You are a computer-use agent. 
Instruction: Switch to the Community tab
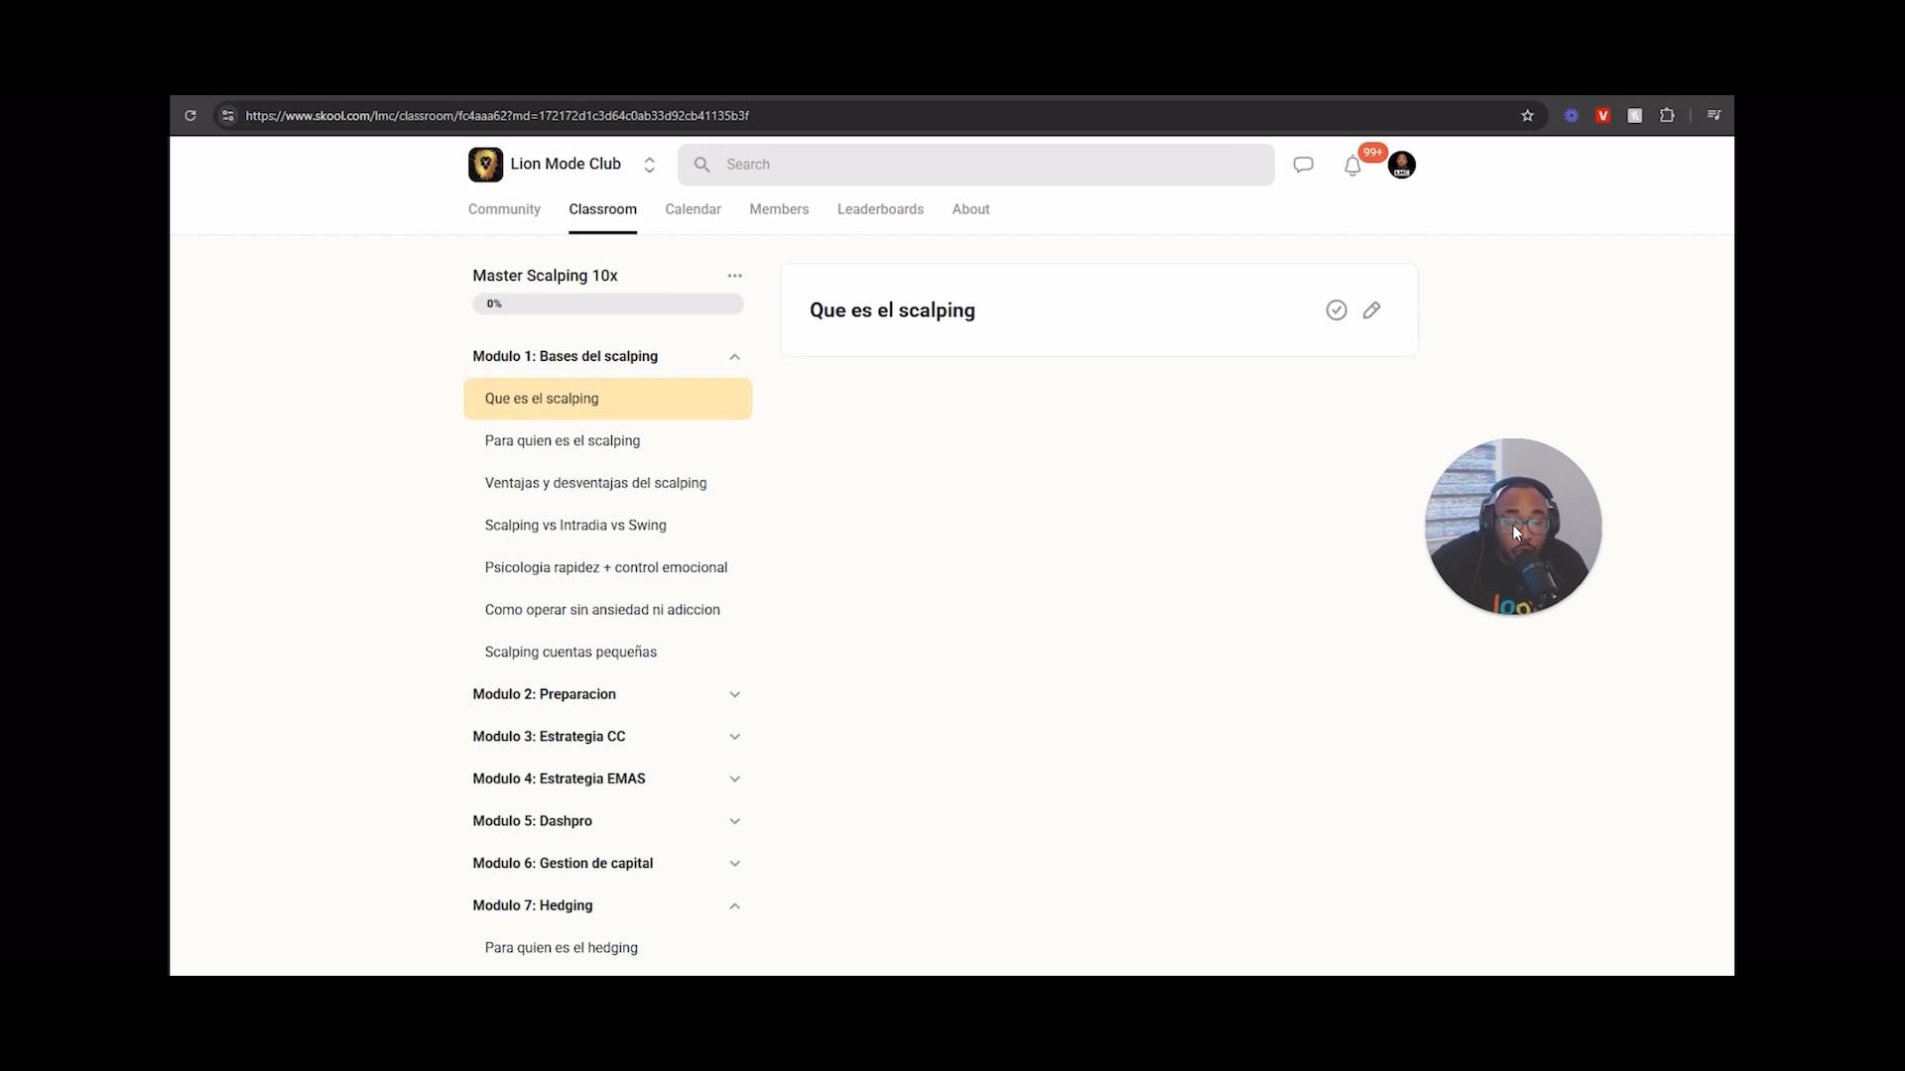click(504, 209)
